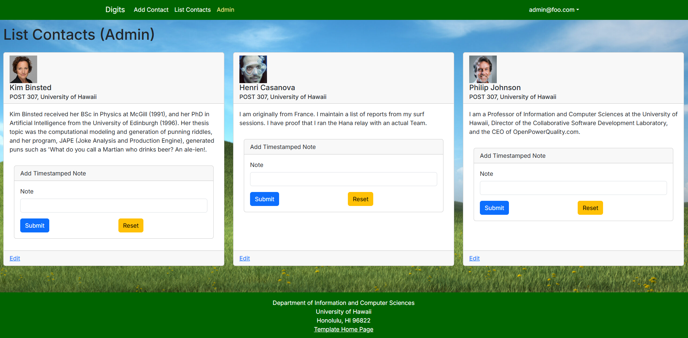
Task: Open the Template Home Page footer link
Action: 343,329
